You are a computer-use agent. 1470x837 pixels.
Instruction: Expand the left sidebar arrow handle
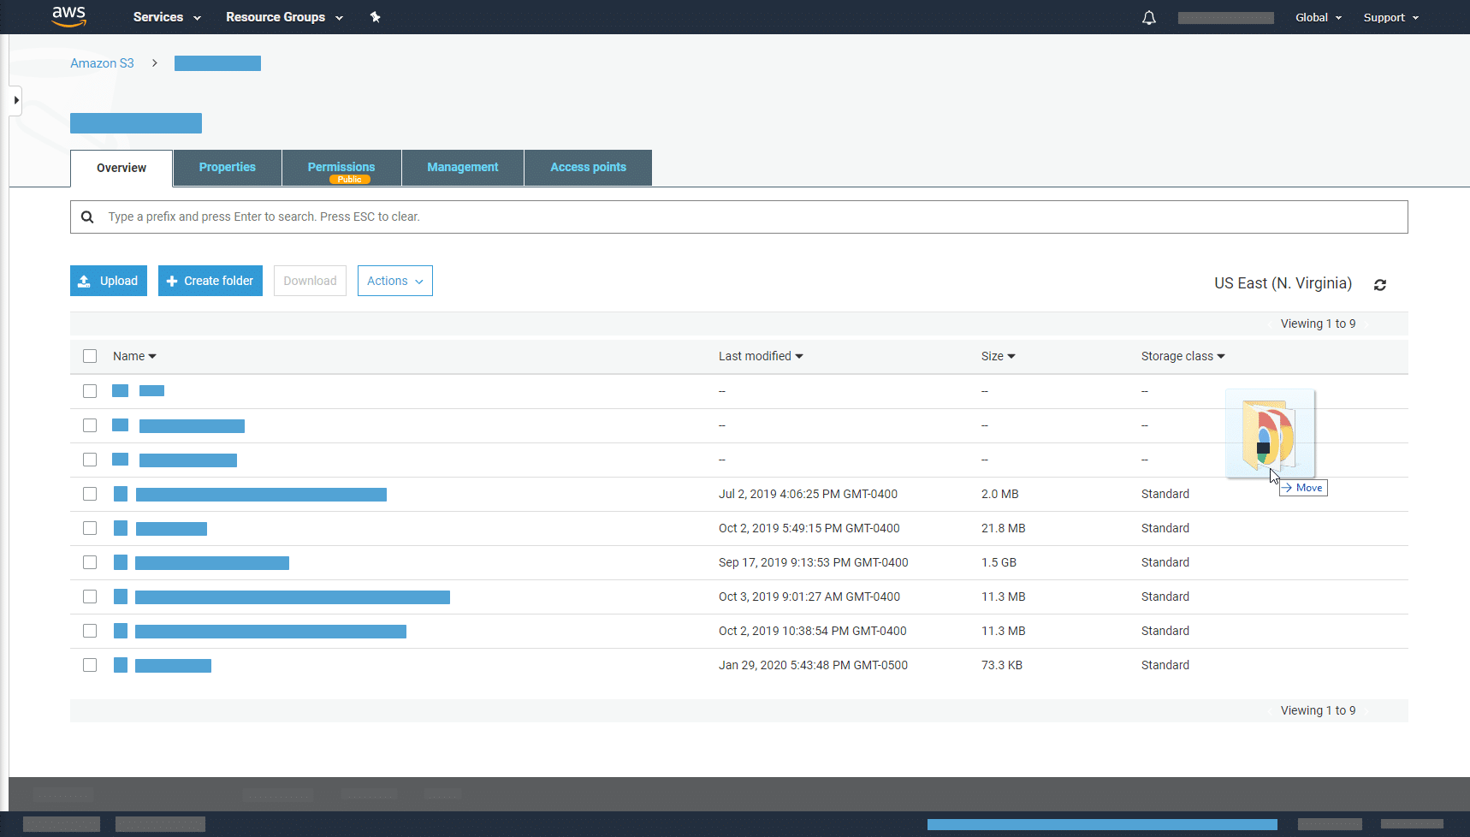click(x=15, y=100)
